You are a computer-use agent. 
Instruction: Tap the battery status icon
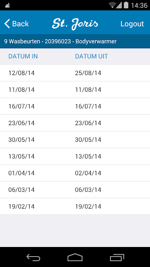[126, 5]
